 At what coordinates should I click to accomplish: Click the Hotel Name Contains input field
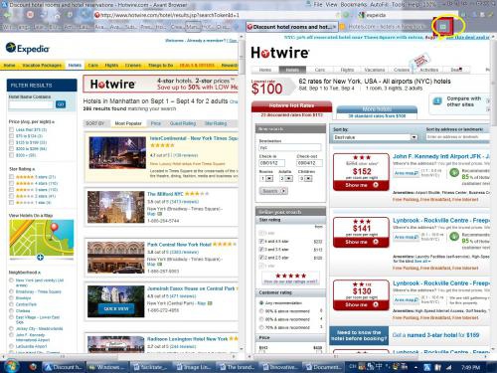tap(32, 104)
